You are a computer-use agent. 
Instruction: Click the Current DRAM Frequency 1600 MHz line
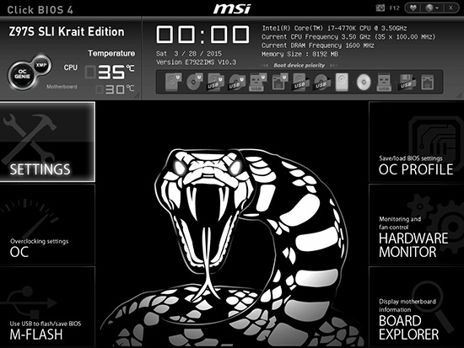[318, 46]
